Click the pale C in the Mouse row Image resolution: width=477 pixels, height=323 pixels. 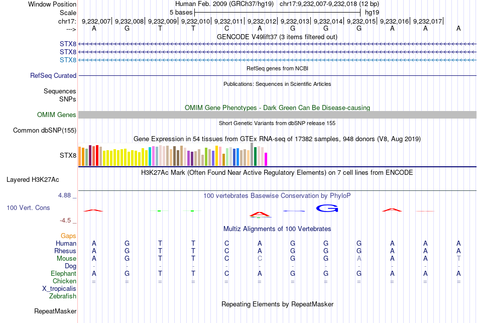pos(260,259)
